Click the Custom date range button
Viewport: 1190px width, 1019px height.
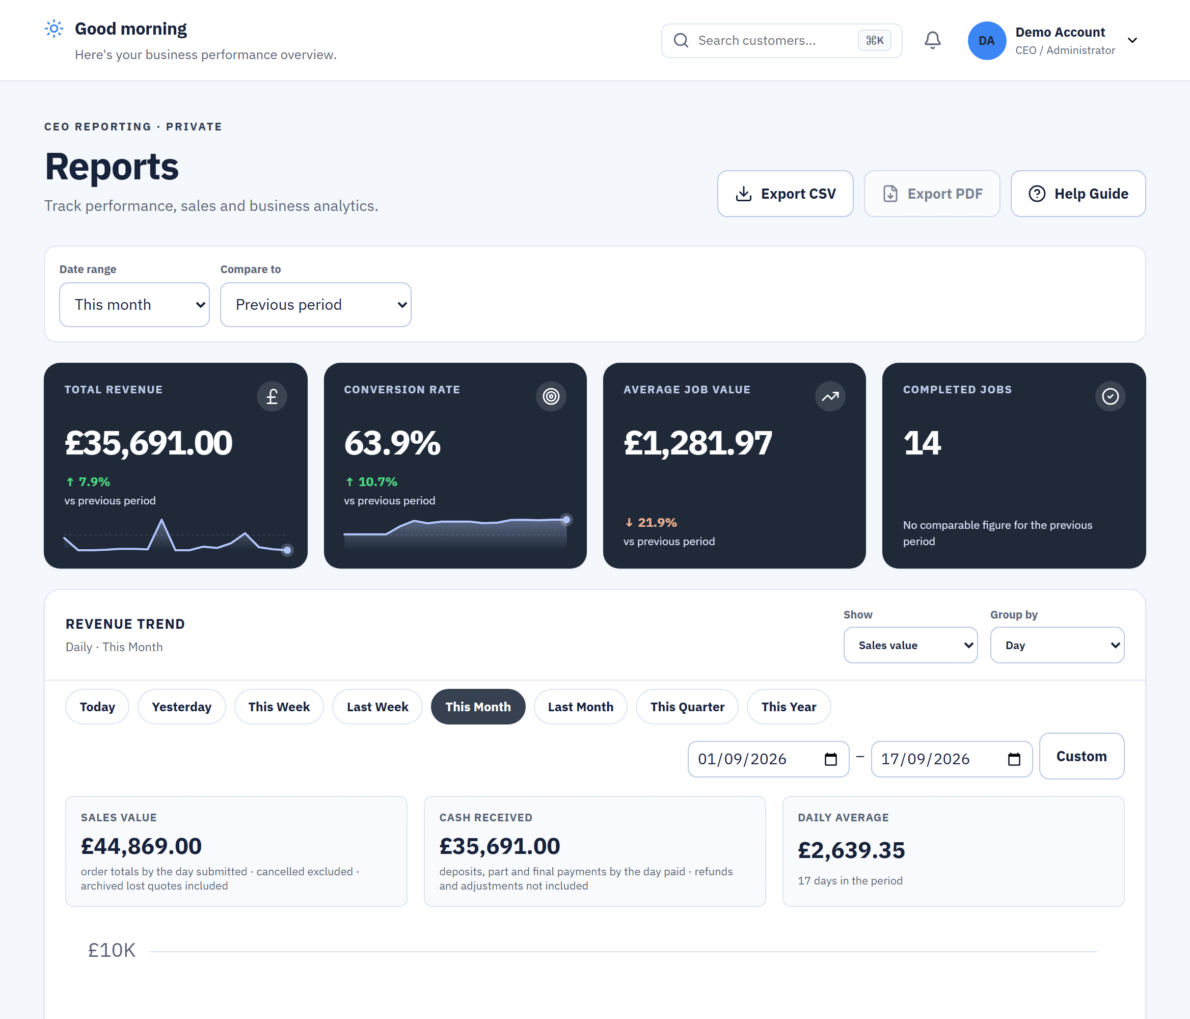pos(1081,756)
